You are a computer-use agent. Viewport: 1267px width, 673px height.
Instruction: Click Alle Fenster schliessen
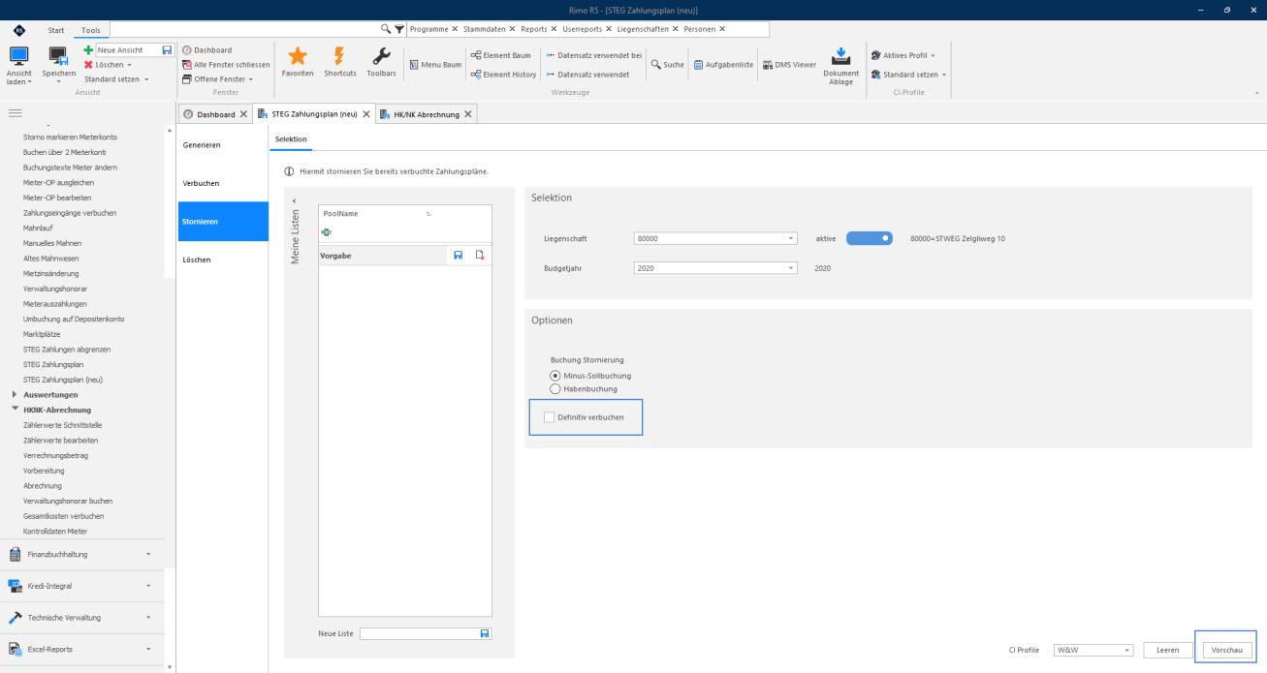pyautogui.click(x=226, y=64)
